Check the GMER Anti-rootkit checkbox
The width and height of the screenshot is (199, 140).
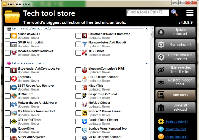coord(8,45)
